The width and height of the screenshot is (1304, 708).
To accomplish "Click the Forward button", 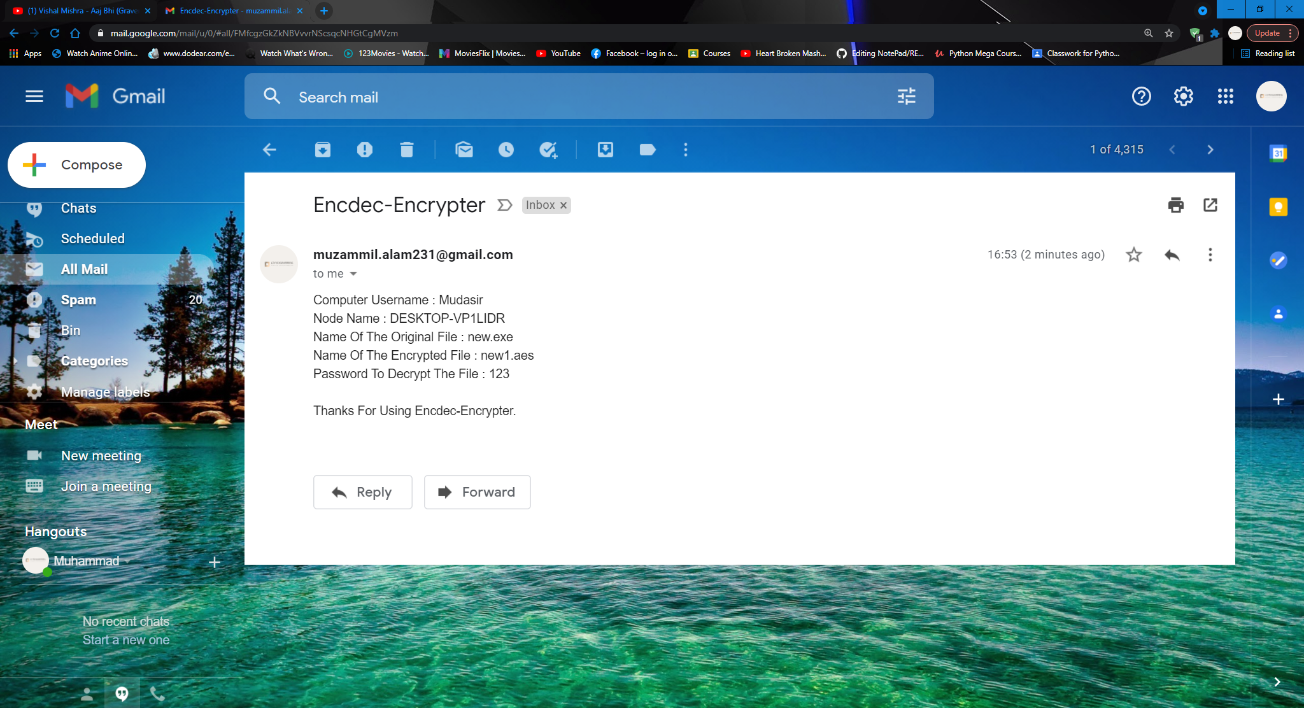I will click(477, 492).
